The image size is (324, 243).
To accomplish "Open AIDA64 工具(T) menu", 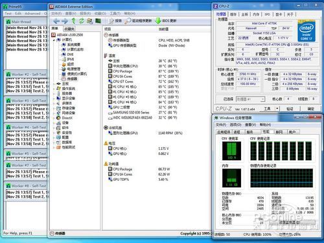I will click(x=115, y=14).
